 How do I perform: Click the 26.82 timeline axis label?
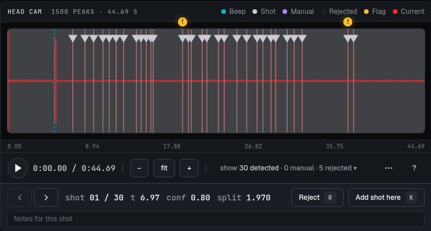coord(253,147)
